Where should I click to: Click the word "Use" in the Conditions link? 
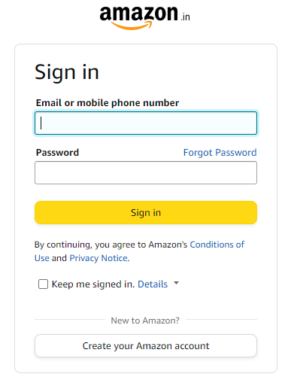(x=42, y=258)
